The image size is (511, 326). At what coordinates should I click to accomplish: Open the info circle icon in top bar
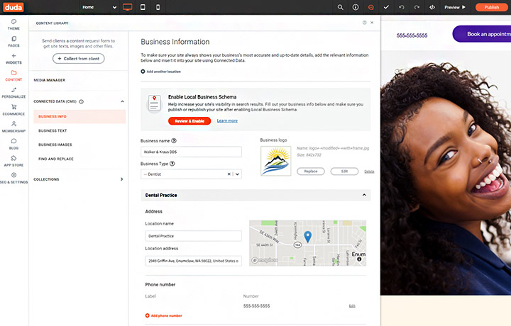[x=356, y=7]
